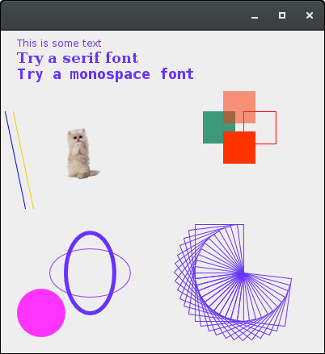Click the solid red-orange square

[239, 148]
